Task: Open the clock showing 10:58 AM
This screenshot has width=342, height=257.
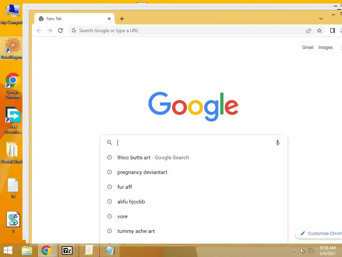Action: (x=327, y=251)
